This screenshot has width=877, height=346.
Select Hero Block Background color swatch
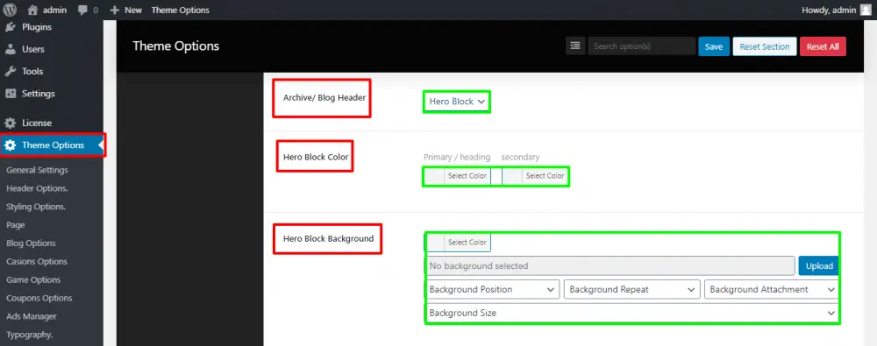[435, 243]
